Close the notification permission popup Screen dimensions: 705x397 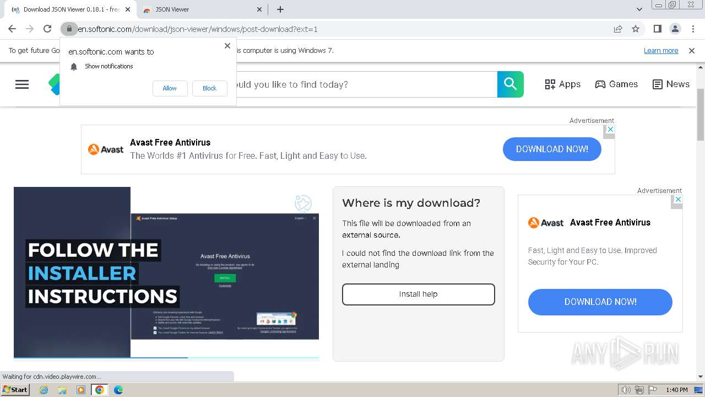(227, 46)
